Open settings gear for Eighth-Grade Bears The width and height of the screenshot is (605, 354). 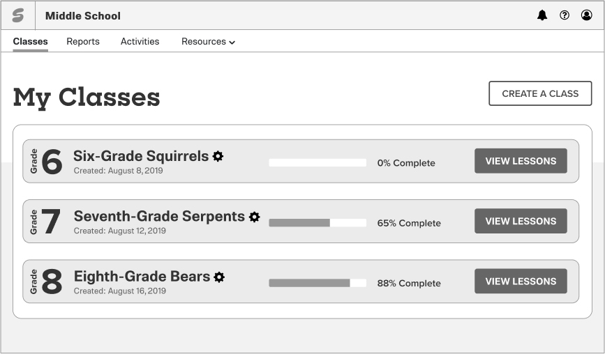220,277
